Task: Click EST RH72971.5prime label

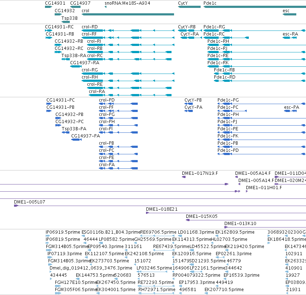Action: 157,290
